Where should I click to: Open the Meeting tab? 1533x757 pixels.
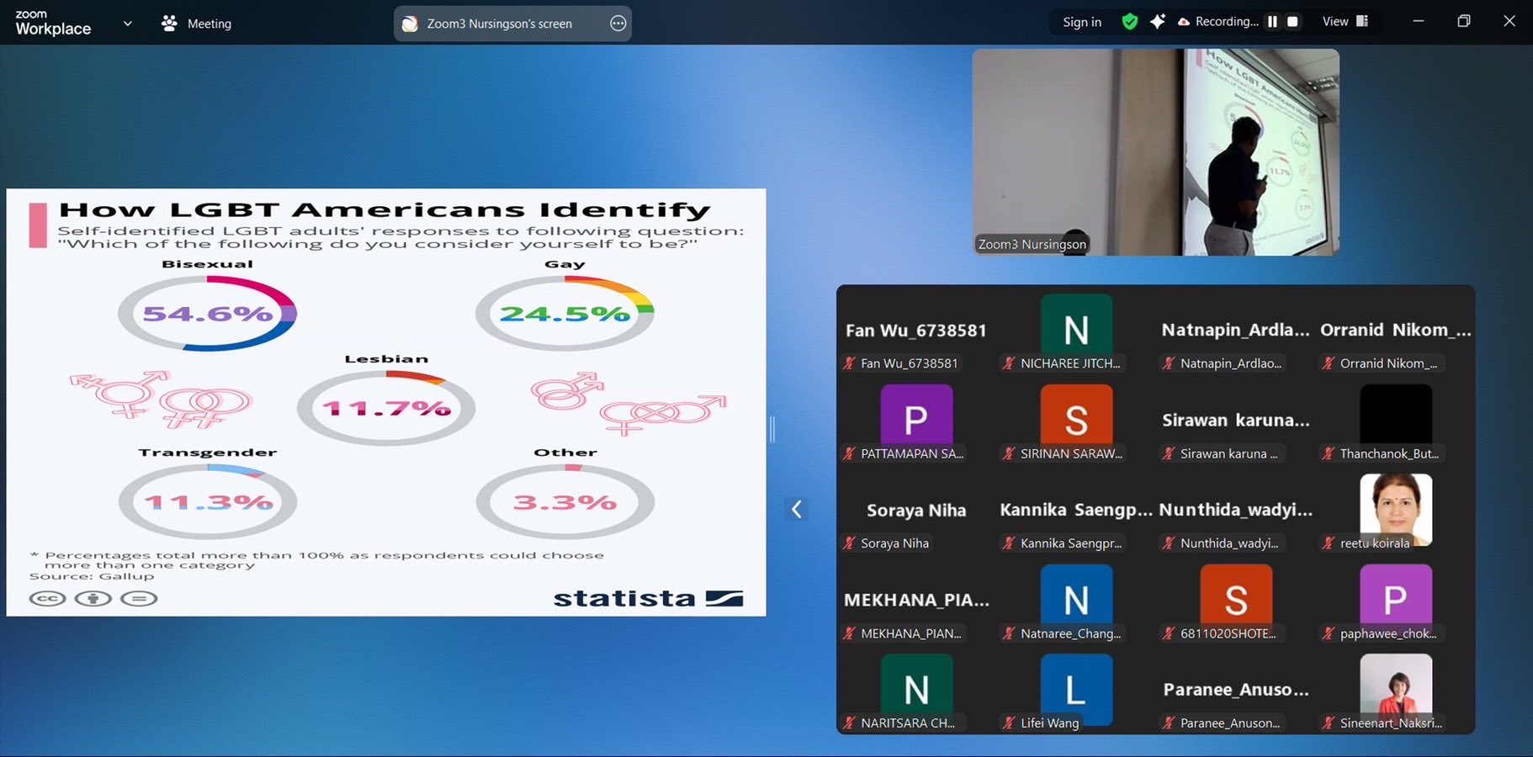196,24
